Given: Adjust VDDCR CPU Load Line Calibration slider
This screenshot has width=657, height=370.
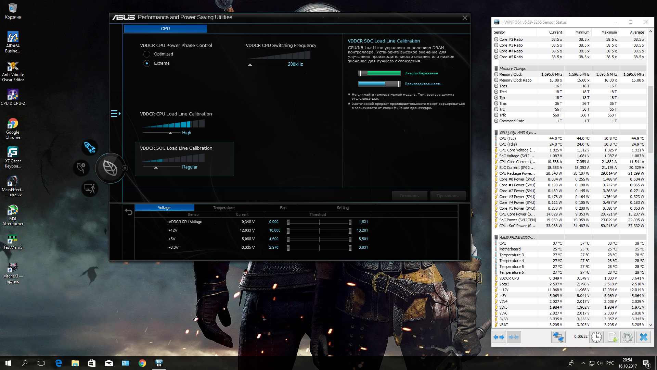Looking at the screenshot, I should click(x=170, y=133).
